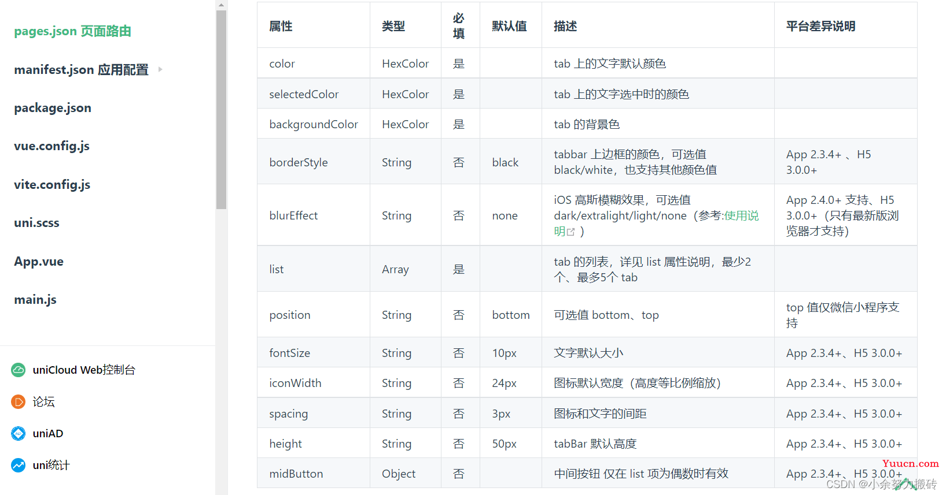Click the backgroundColor property cell
Image resolution: width=946 pixels, height=495 pixels.
314,124
